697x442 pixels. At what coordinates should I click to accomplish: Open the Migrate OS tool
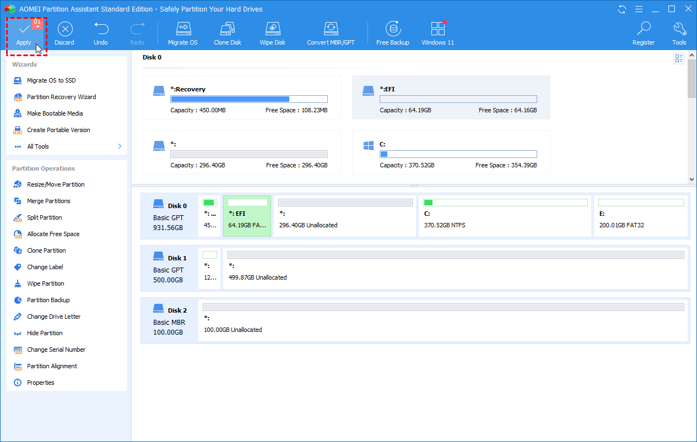182,34
